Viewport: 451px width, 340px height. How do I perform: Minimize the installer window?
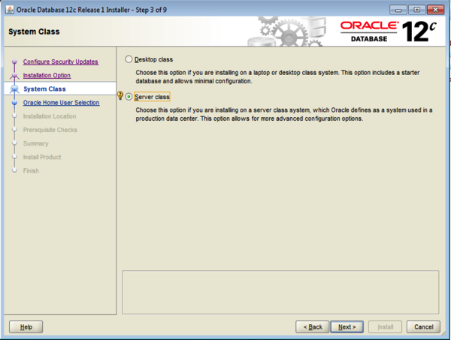click(398, 10)
